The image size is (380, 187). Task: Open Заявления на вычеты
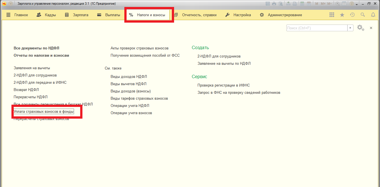[x=32, y=68]
